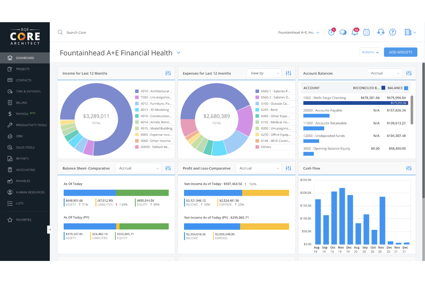Click the ADD WIDGETS button
The height and width of the screenshot is (283, 425).
[x=400, y=52]
